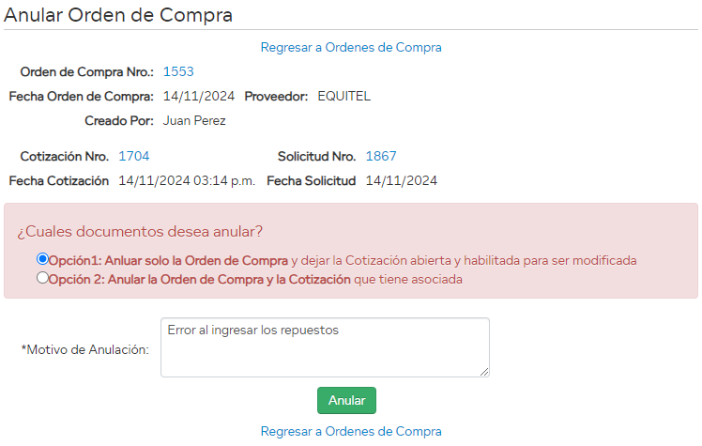Click the '*Motivo de Anulación:' label

click(84, 349)
